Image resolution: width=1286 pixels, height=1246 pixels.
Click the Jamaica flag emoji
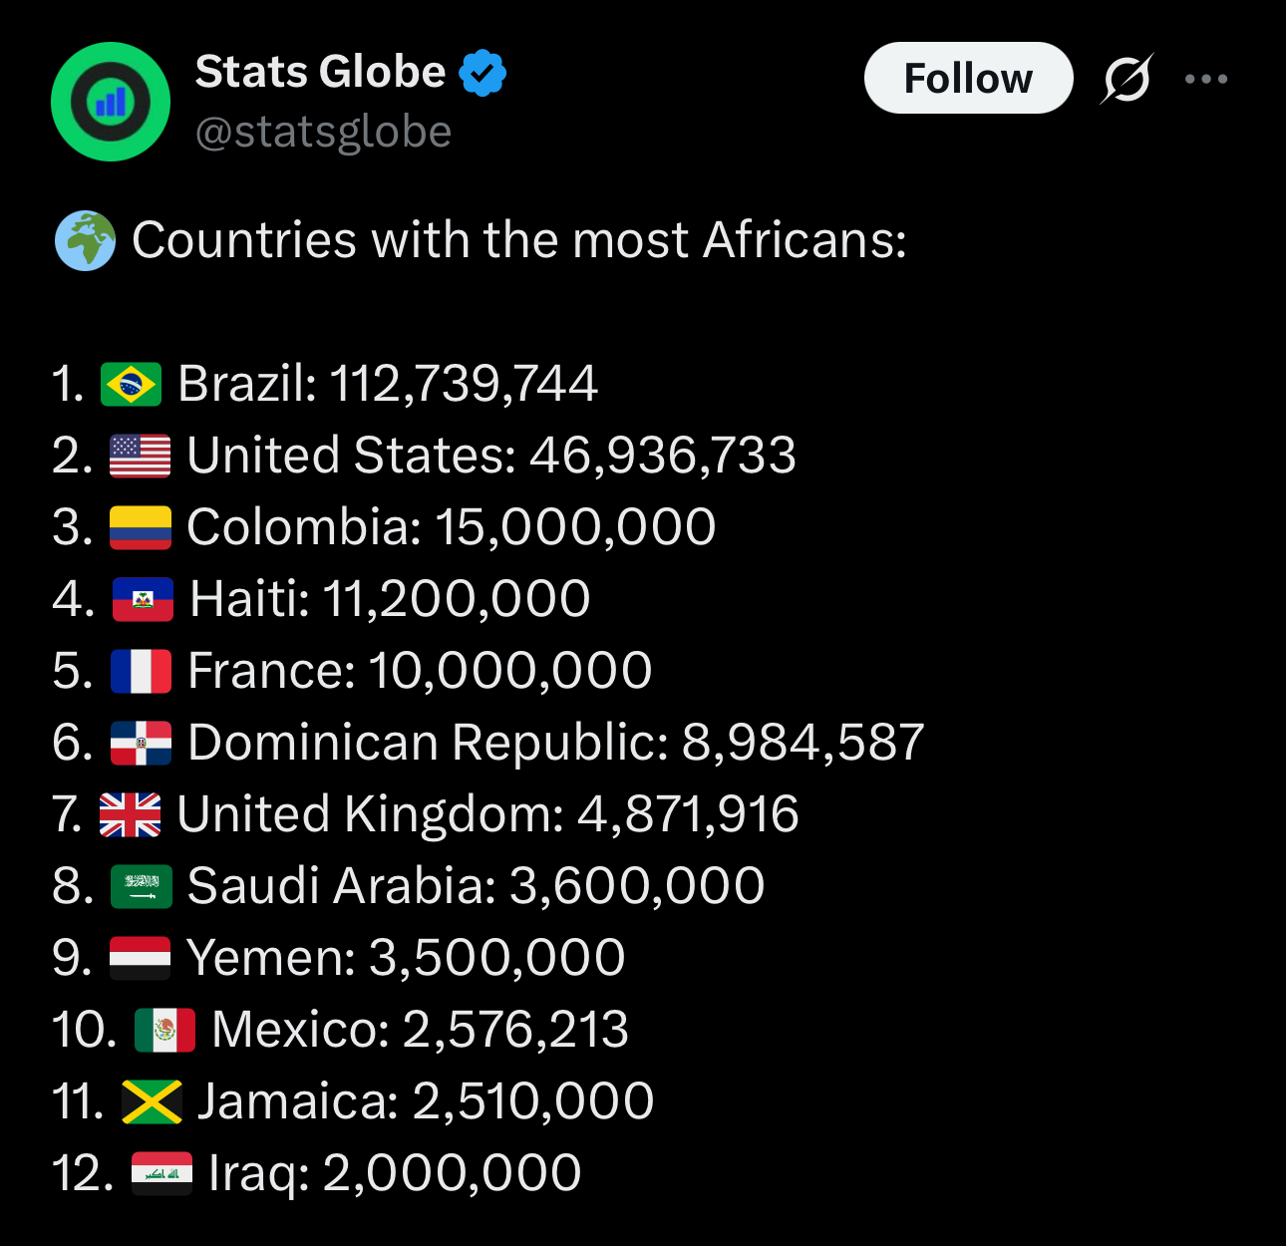pyautogui.click(x=152, y=1101)
